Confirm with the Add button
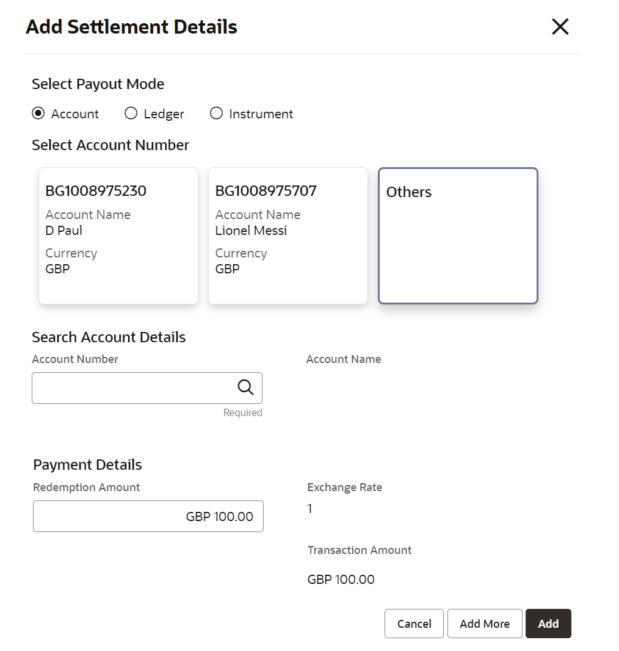Viewport: 619px width, 651px height. [548, 624]
